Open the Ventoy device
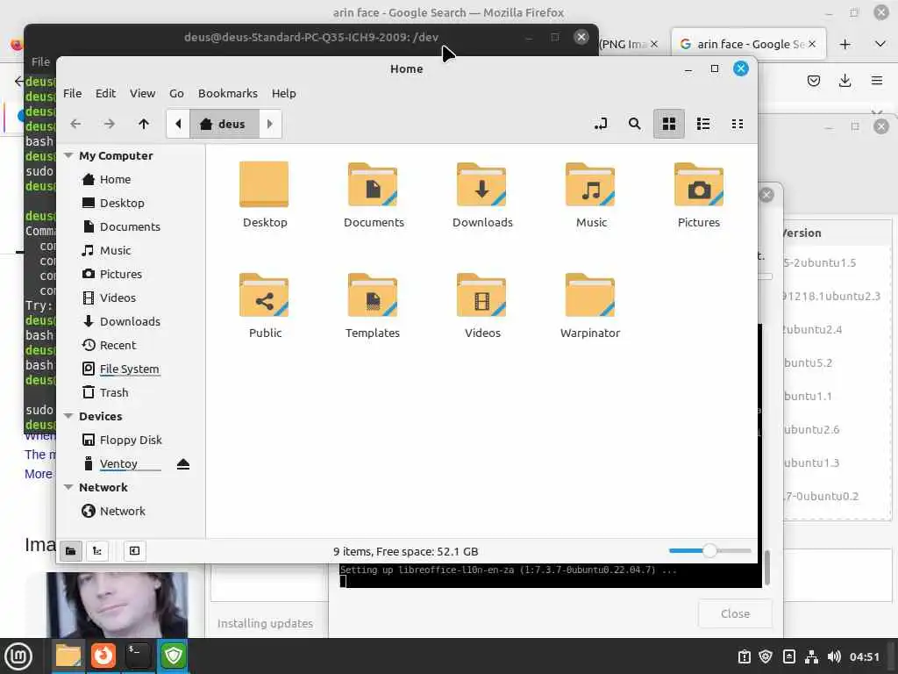The image size is (898, 674). (x=118, y=463)
